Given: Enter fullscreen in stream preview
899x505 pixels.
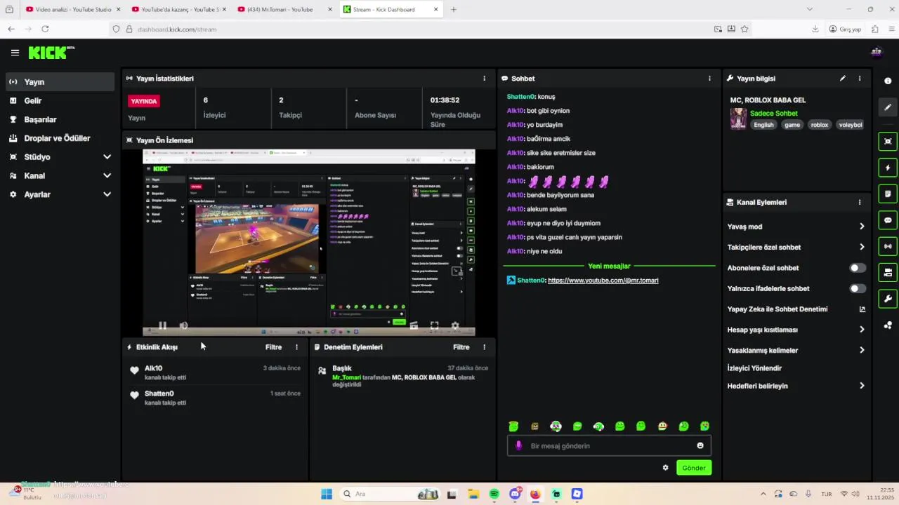Looking at the screenshot, I should (435, 325).
